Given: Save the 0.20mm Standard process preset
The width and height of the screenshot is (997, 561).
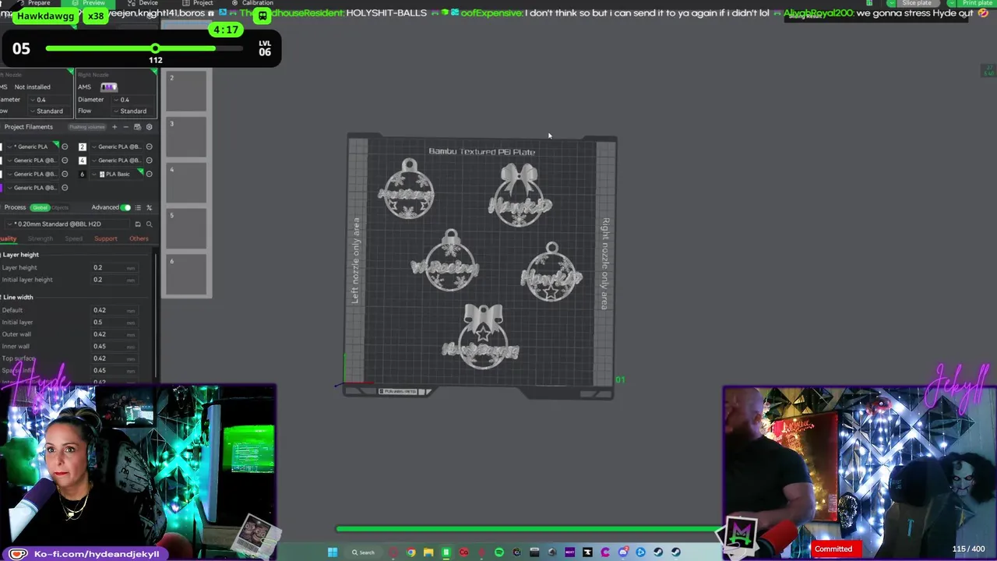Looking at the screenshot, I should 138,224.
